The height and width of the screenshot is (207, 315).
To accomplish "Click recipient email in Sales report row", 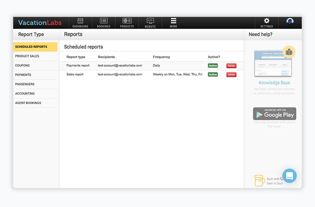I will pyautogui.click(x=120, y=74).
